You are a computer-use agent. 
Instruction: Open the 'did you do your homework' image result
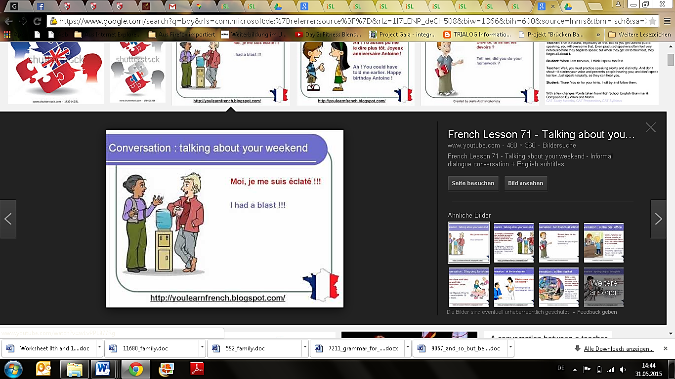479,73
